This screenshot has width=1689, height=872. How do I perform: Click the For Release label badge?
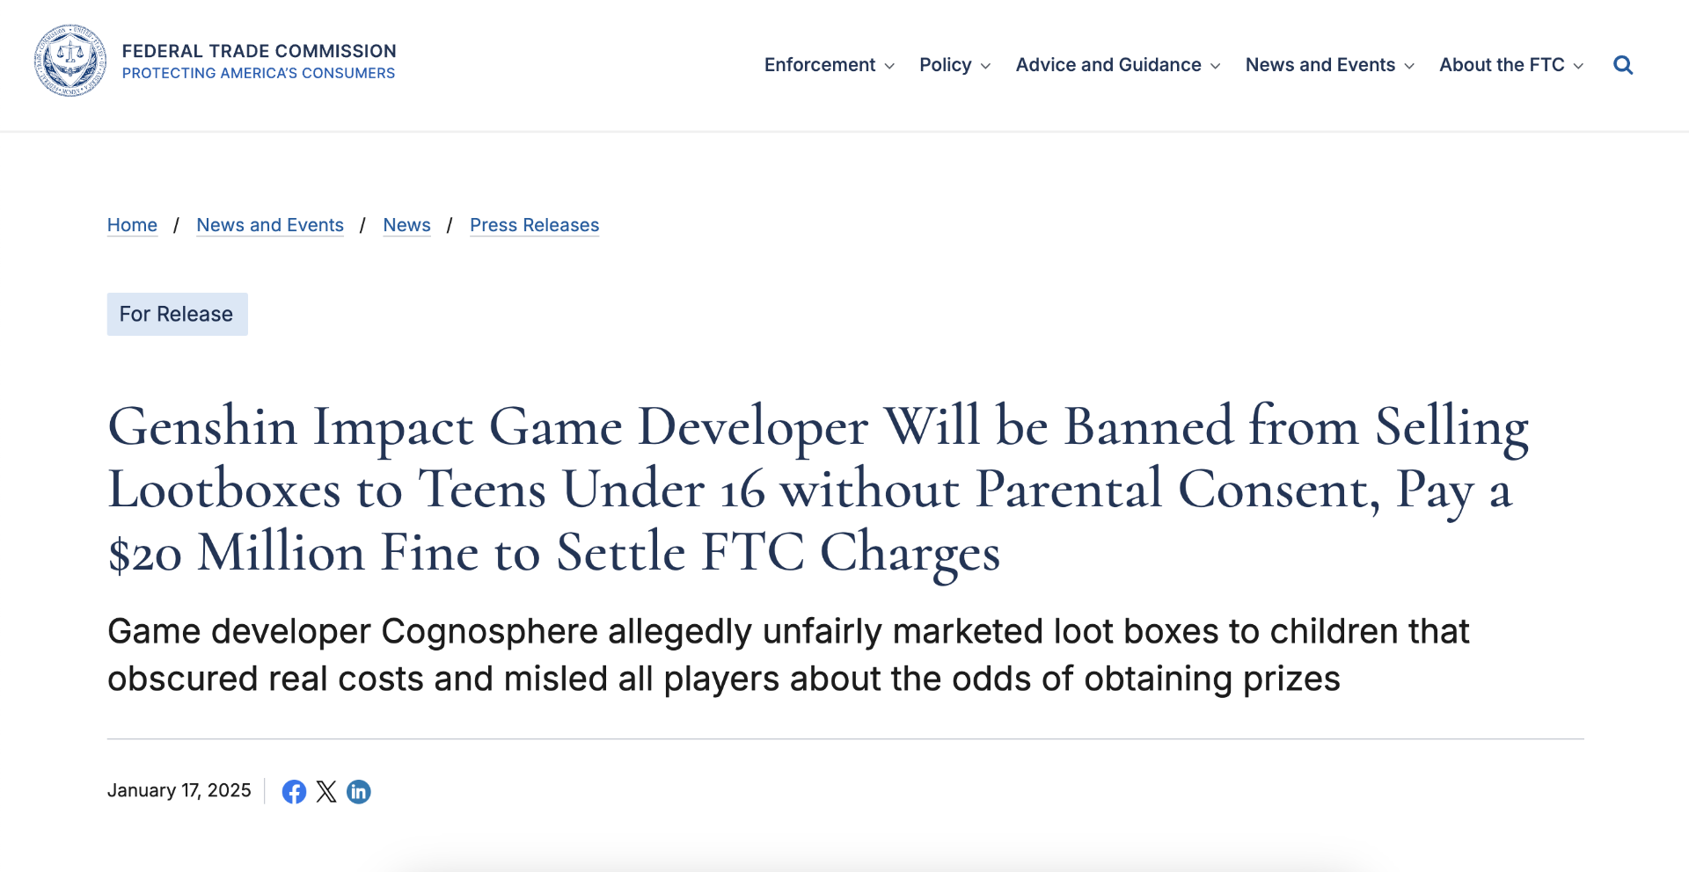[x=177, y=314]
